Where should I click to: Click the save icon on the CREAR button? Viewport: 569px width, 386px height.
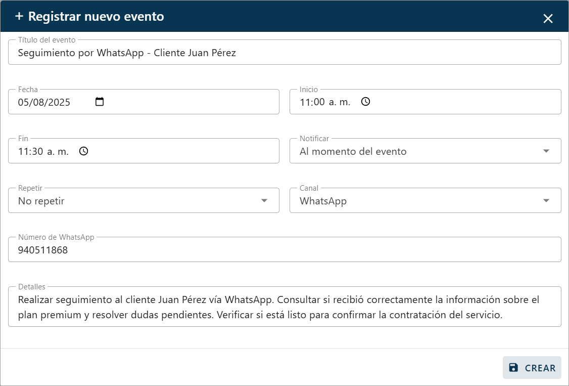click(512, 368)
